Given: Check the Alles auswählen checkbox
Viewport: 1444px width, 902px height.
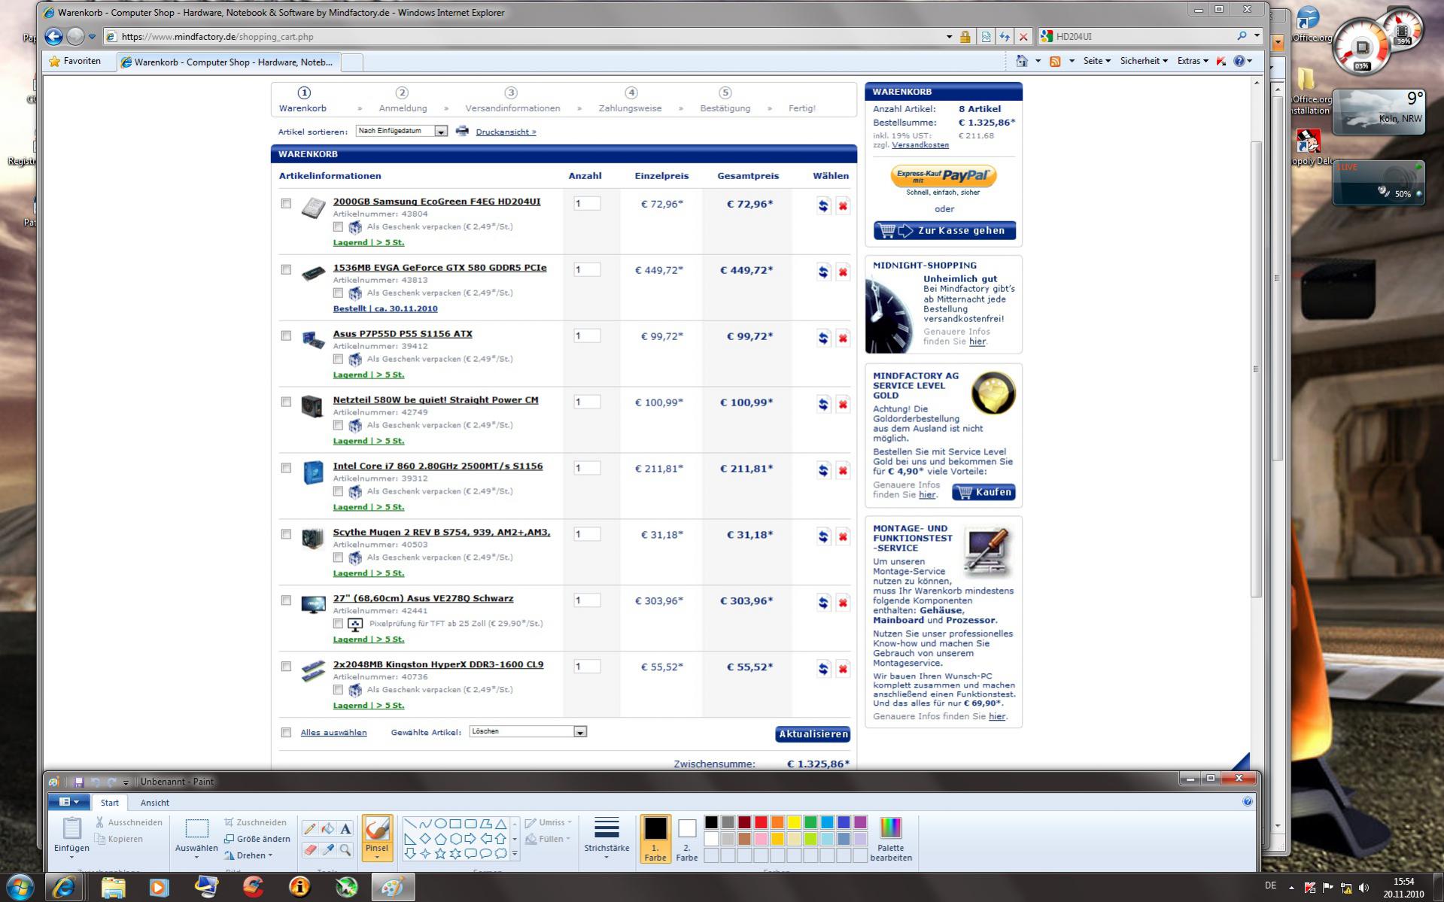Looking at the screenshot, I should tap(286, 733).
